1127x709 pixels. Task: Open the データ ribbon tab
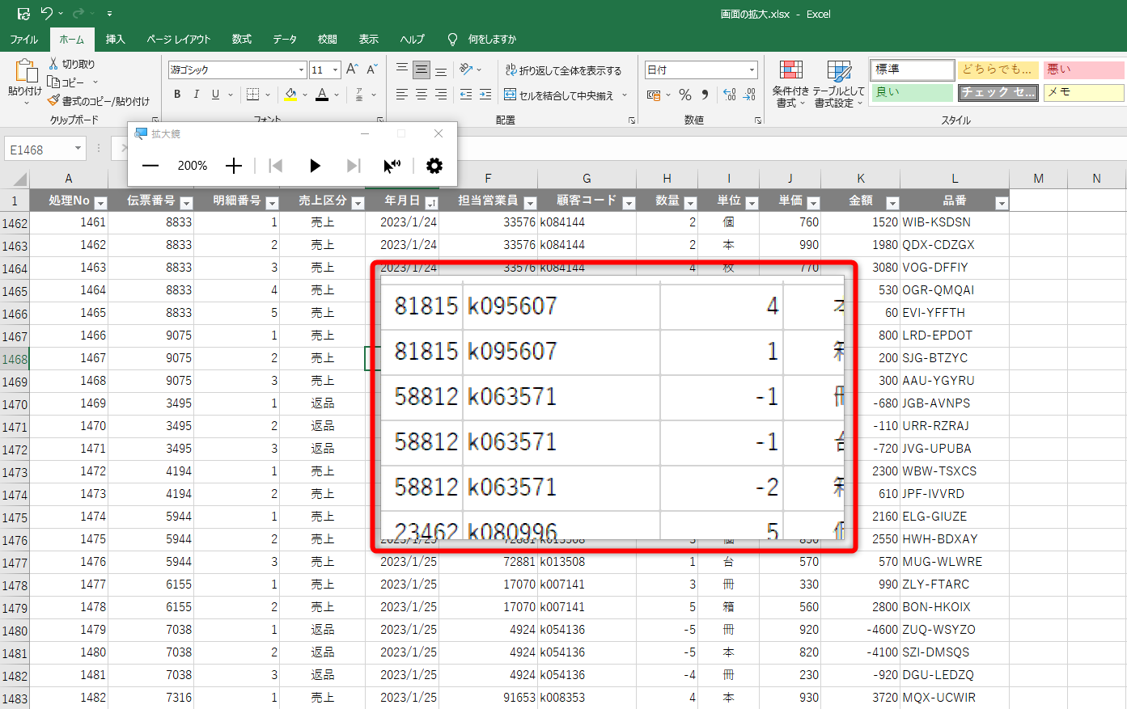tap(285, 39)
